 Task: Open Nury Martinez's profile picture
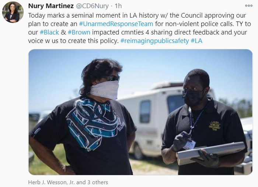coord(13,12)
